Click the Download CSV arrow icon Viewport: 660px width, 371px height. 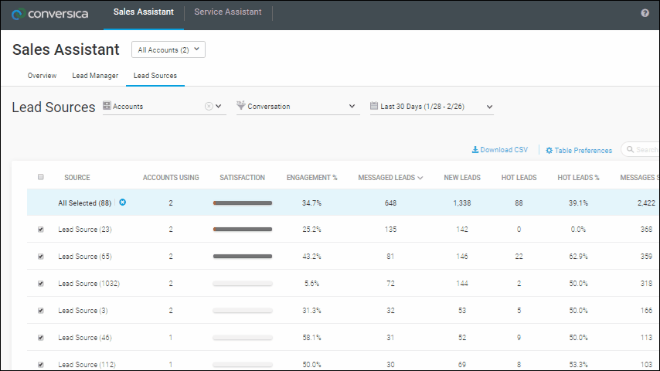(x=475, y=149)
